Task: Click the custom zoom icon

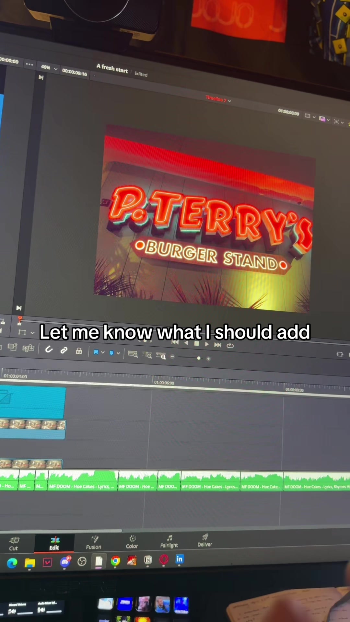Action: [161, 356]
